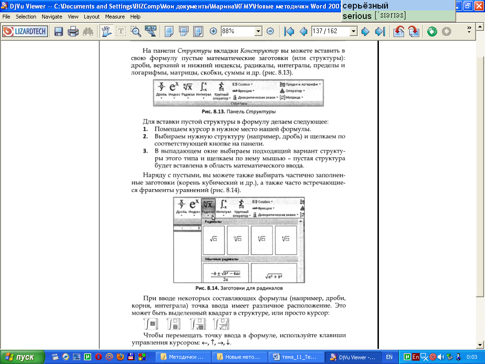485x364 pixels.
Task: Open the page number dropdown
Action: coord(353,31)
